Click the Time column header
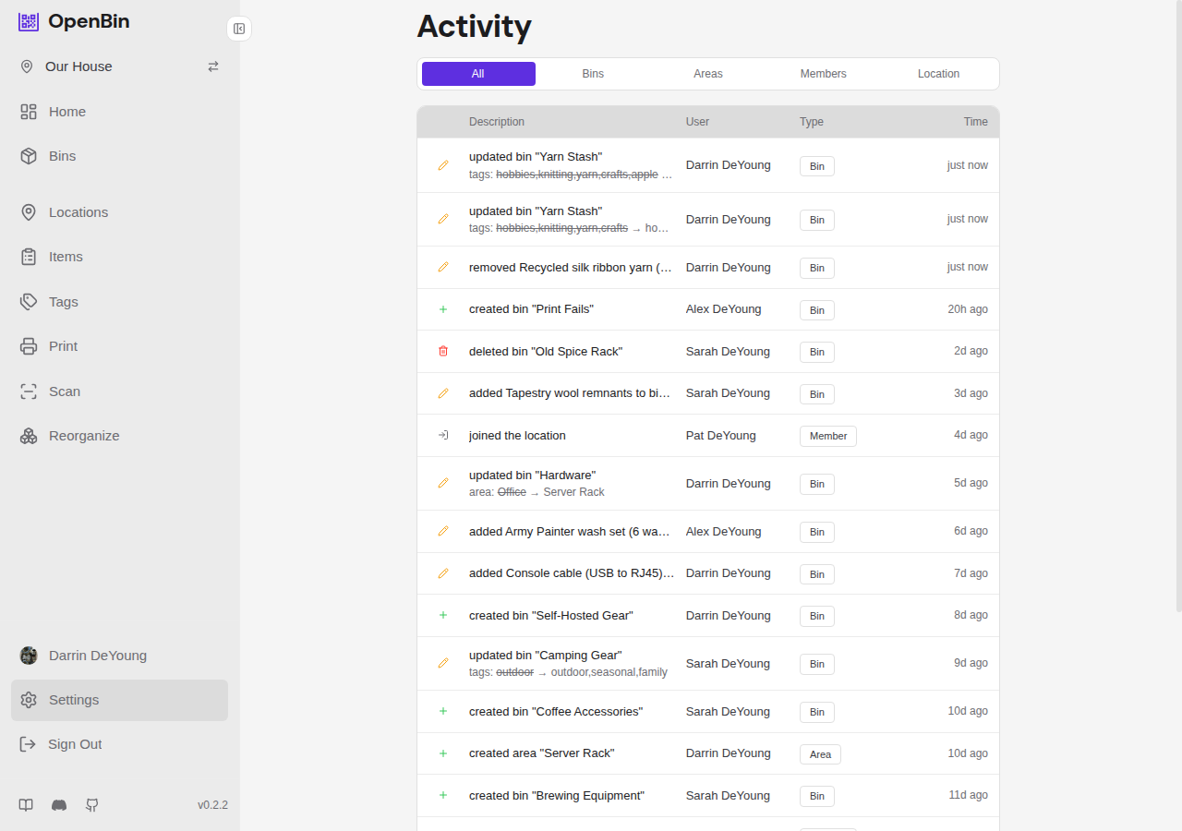Viewport: 1182px width, 831px height. 975,121
